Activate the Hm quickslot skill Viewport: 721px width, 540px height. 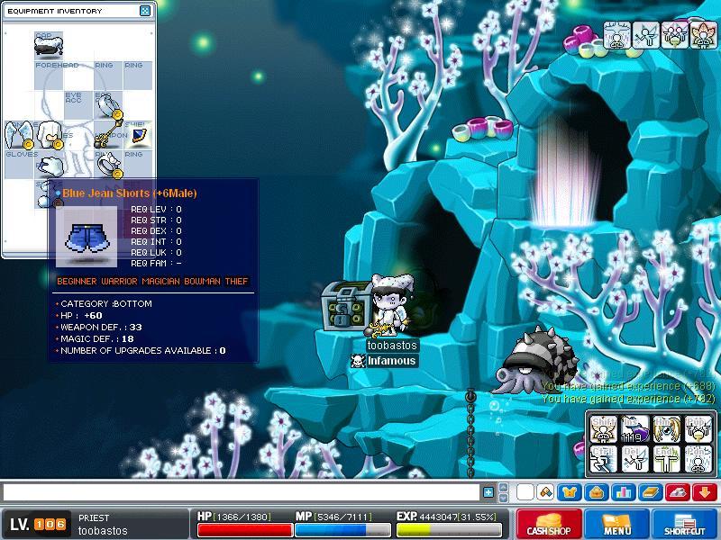(666, 429)
